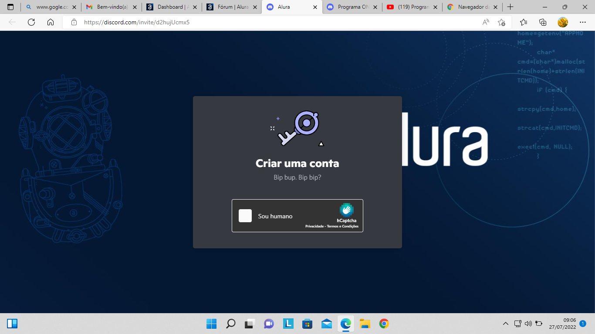View site info via the padlock icon
595x334 pixels.
pyautogui.click(x=74, y=22)
